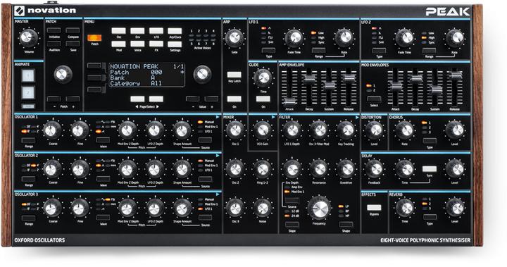
Task: Push the patch Save button
Action: click(73, 44)
